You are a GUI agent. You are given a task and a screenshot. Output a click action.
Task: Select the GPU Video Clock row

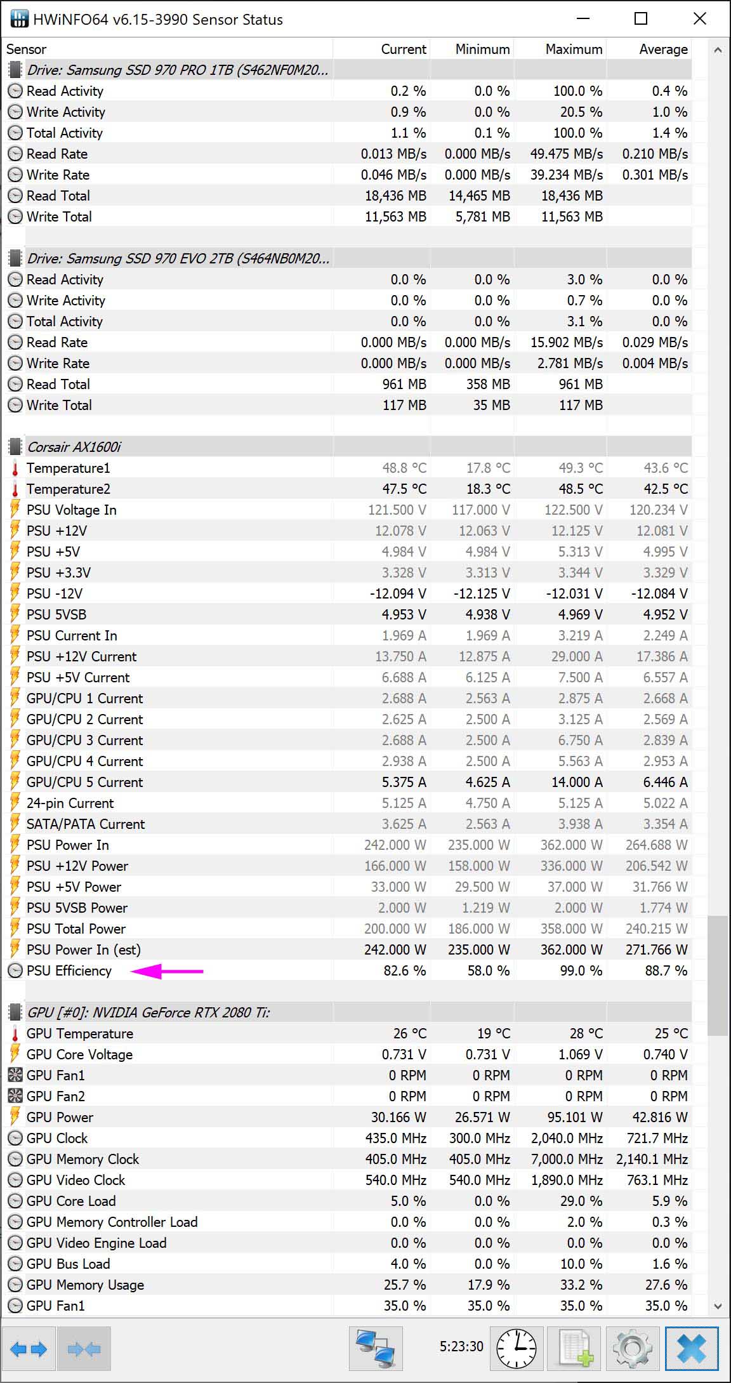pos(347,1180)
